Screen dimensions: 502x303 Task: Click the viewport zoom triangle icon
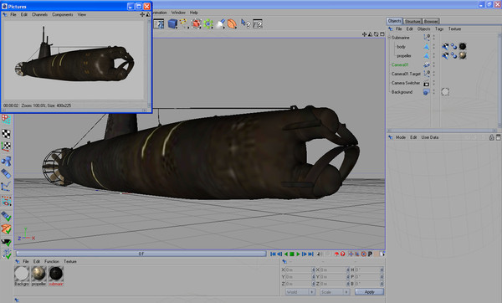point(370,34)
